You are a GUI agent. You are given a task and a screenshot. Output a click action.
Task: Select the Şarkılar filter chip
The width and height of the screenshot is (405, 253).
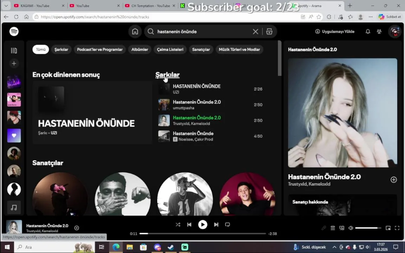(61, 49)
